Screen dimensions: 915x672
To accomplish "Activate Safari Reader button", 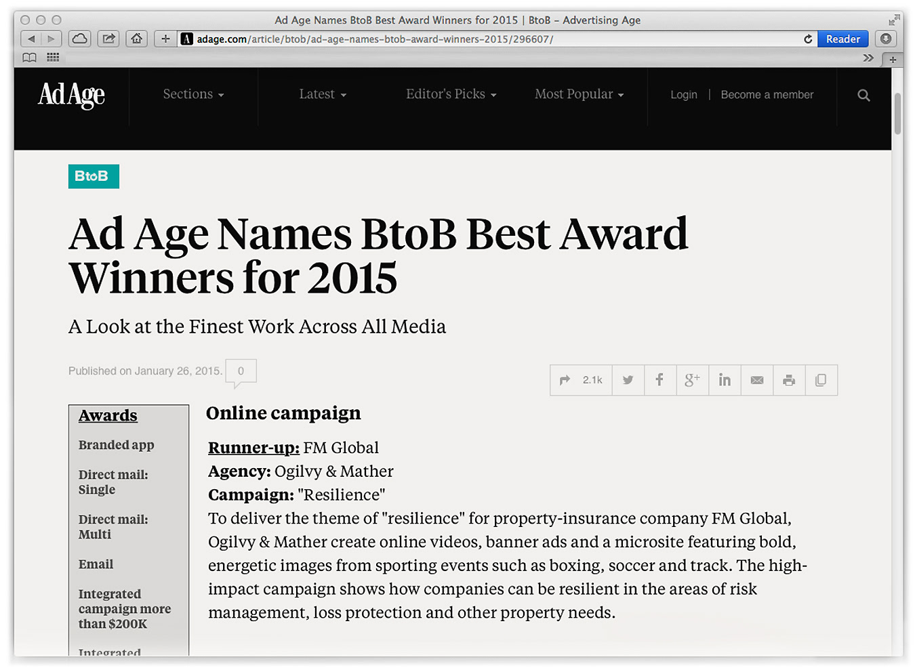I will click(843, 39).
